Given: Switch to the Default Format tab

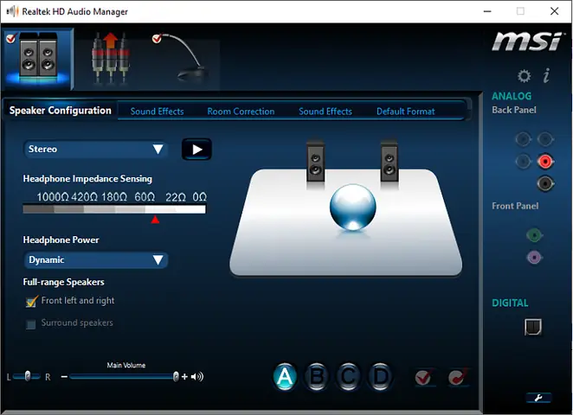Looking at the screenshot, I should pos(406,112).
